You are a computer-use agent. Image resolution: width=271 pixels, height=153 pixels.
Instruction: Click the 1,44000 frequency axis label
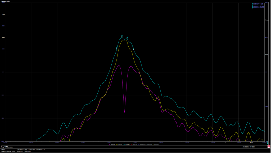[x=57, y=142]
